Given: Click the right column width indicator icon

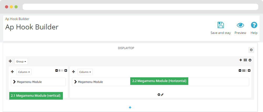Looking at the screenshot, I should [245, 70].
